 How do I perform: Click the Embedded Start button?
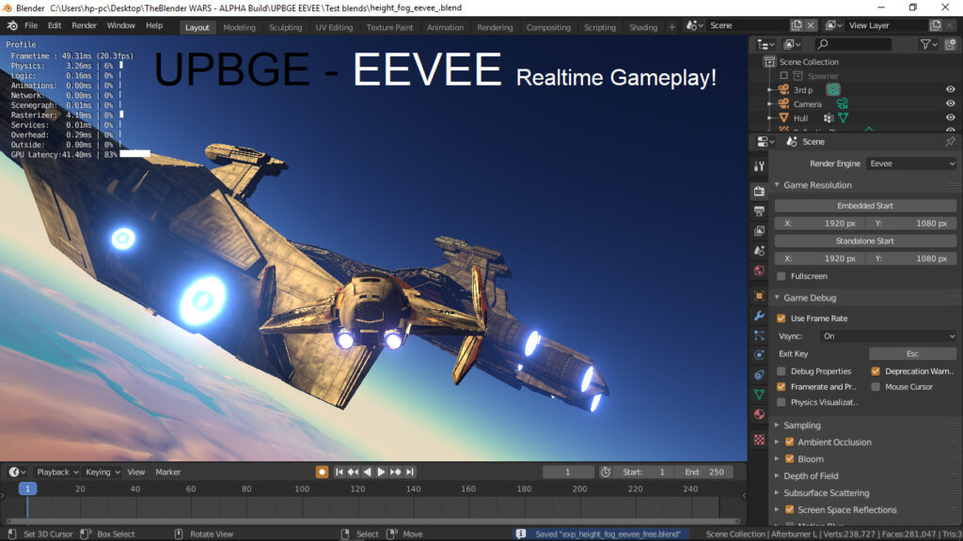865,206
